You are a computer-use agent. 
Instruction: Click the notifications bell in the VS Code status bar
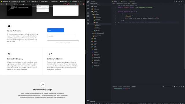pos(183,103)
